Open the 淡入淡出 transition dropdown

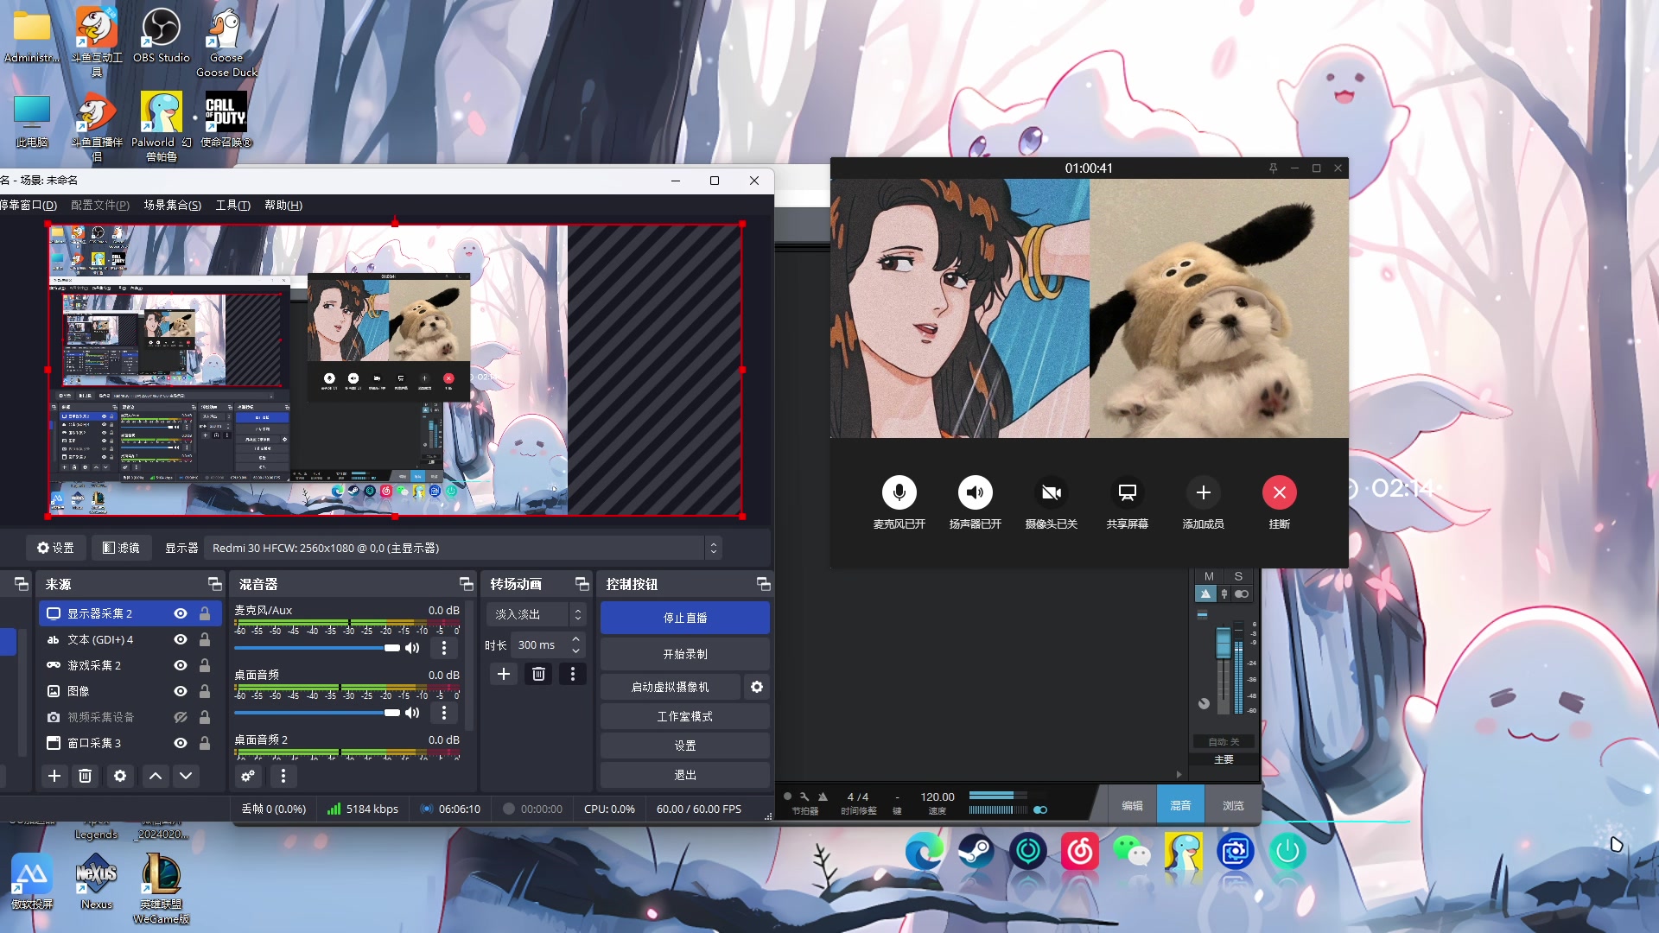(x=537, y=614)
